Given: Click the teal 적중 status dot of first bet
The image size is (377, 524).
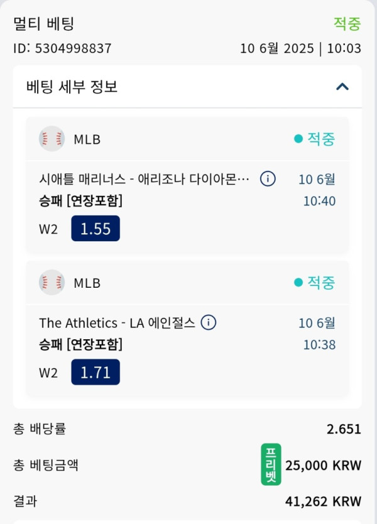Looking at the screenshot, I should (x=298, y=139).
